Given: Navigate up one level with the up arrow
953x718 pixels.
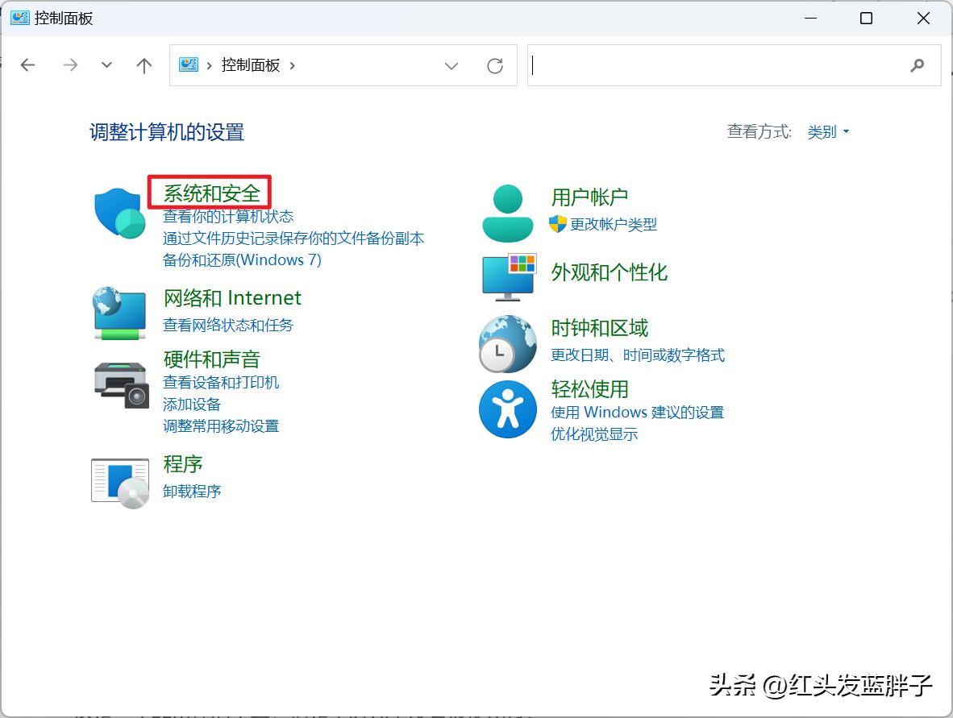Looking at the screenshot, I should click(x=144, y=65).
